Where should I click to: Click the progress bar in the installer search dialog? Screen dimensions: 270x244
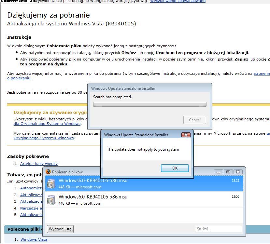point(149,104)
